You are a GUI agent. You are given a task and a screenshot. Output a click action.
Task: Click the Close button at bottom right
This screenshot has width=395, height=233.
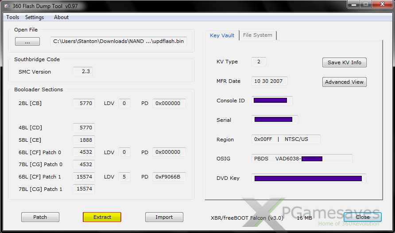362,217
